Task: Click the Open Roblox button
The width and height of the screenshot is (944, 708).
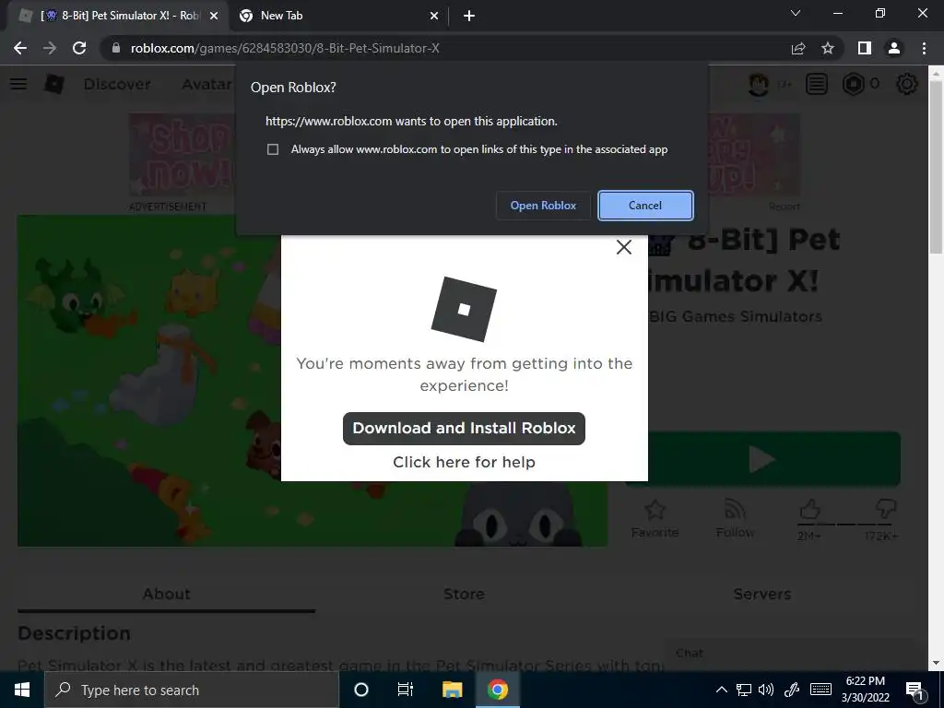Action: [x=543, y=206]
